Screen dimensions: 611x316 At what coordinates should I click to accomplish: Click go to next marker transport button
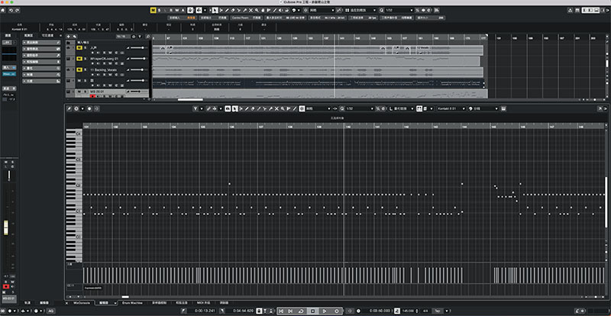pos(290,311)
